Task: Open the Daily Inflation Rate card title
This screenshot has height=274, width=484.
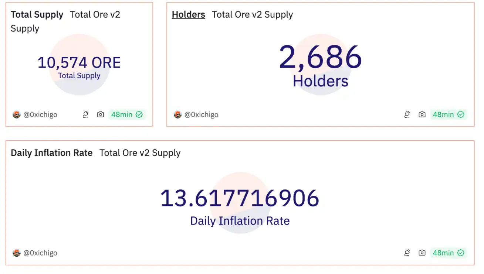Action: tap(51, 153)
